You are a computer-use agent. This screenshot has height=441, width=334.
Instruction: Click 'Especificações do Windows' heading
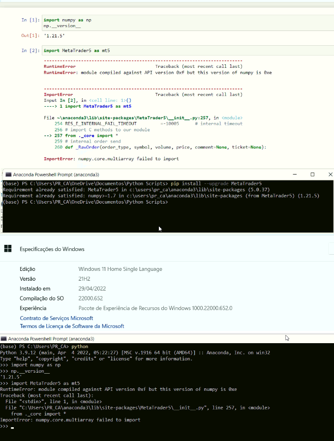coord(52,249)
